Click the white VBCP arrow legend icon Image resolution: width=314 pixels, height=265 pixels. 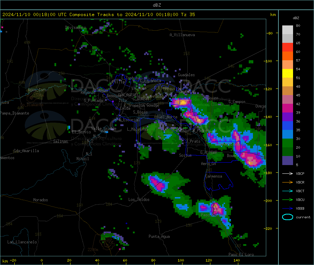coord(287,173)
